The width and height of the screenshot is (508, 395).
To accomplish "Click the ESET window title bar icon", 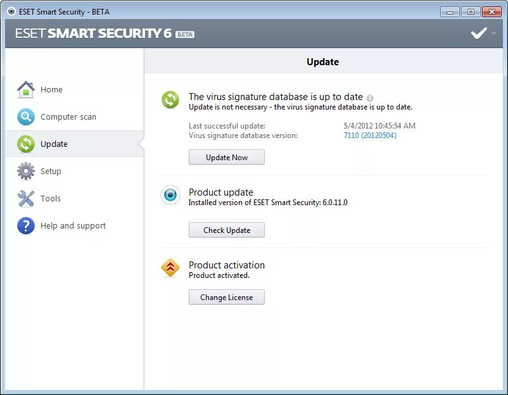I will pos(11,11).
